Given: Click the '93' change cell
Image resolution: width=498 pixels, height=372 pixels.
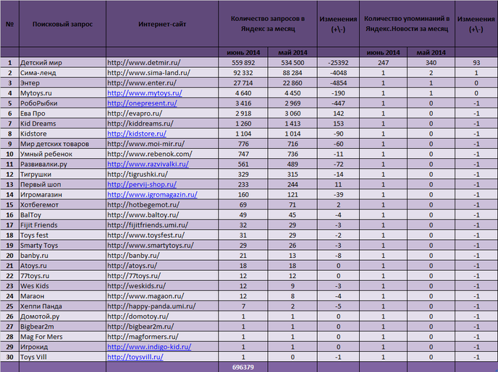Looking at the screenshot, I should click(x=476, y=63).
